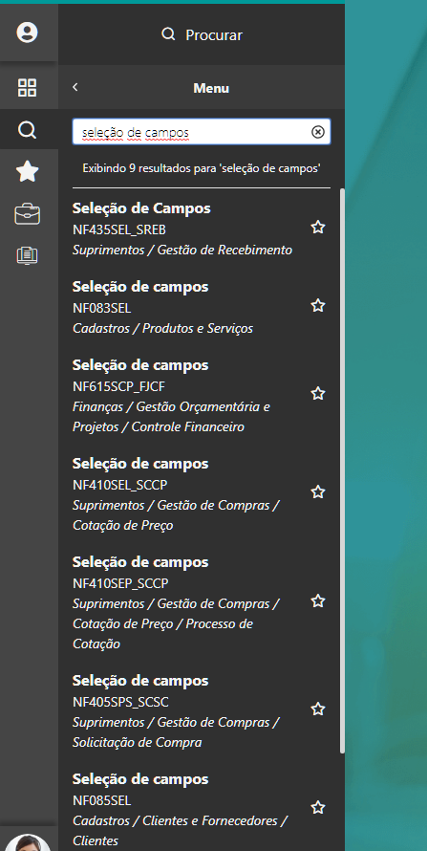The height and width of the screenshot is (851, 427).
Task: Favorite the NF435SEL_SREB result
Action: click(x=317, y=228)
